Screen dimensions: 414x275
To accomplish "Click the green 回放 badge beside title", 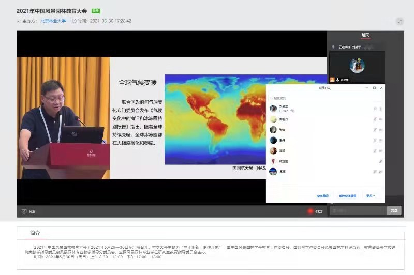I will click(96, 11).
